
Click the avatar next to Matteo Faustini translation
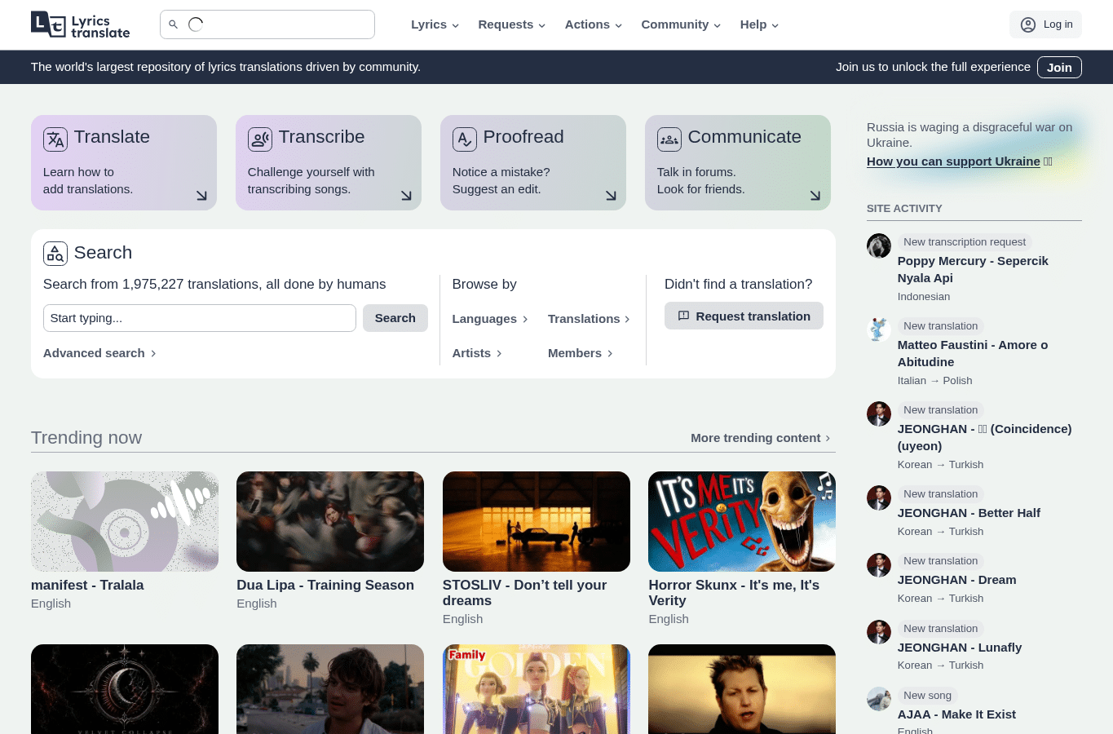click(879, 329)
